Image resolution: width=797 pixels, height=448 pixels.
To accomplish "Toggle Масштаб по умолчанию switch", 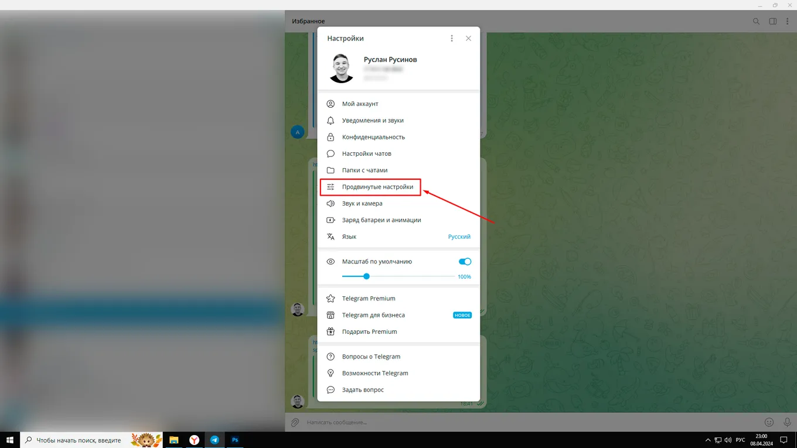I will click(465, 262).
